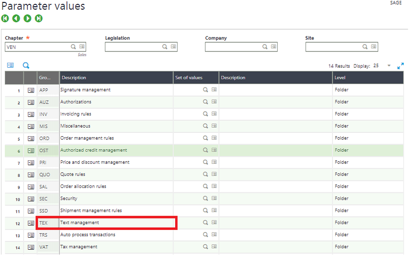This screenshot has width=409, height=255.
Task: Open Chapter field lookup magnifier
Action: tap(73, 47)
